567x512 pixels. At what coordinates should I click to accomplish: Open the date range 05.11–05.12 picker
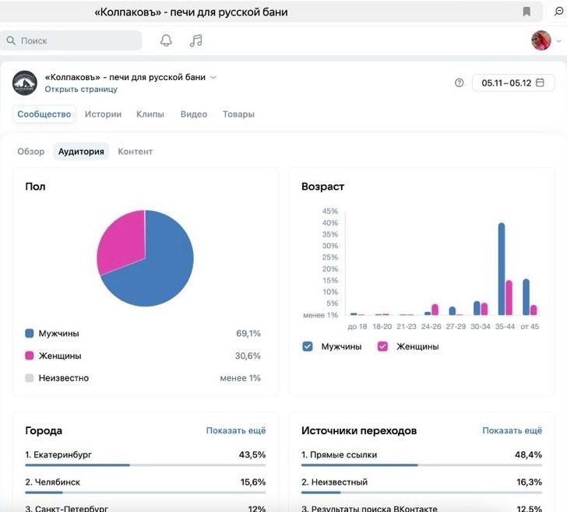(513, 82)
